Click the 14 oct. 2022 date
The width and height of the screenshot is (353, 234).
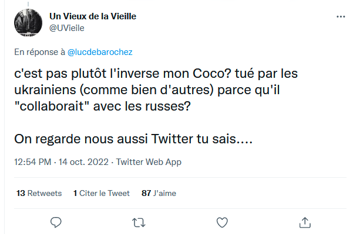(83, 162)
